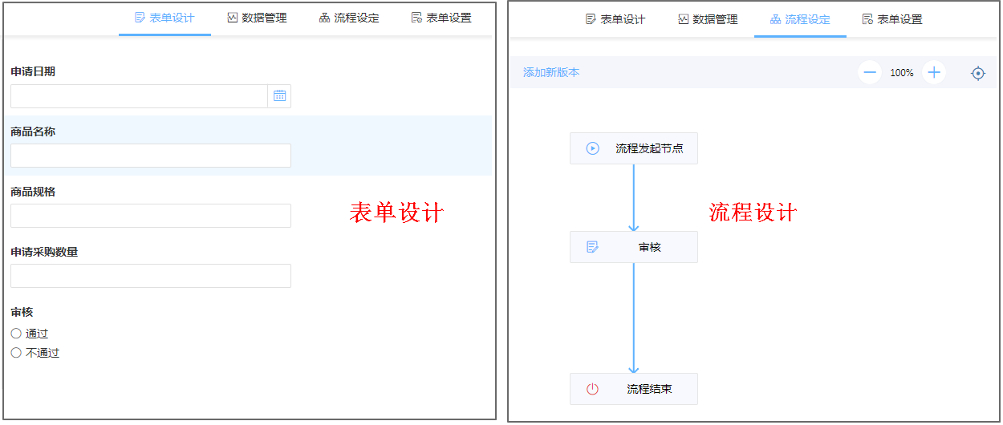
Task: Click the edit icon on 审核 node
Action: click(x=592, y=247)
